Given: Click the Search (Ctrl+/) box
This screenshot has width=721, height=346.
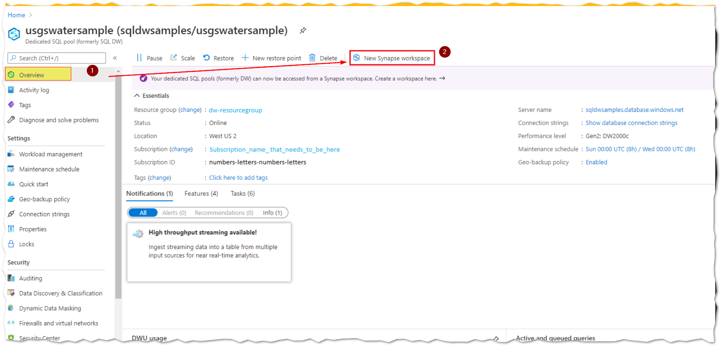Looking at the screenshot, I should point(57,58).
